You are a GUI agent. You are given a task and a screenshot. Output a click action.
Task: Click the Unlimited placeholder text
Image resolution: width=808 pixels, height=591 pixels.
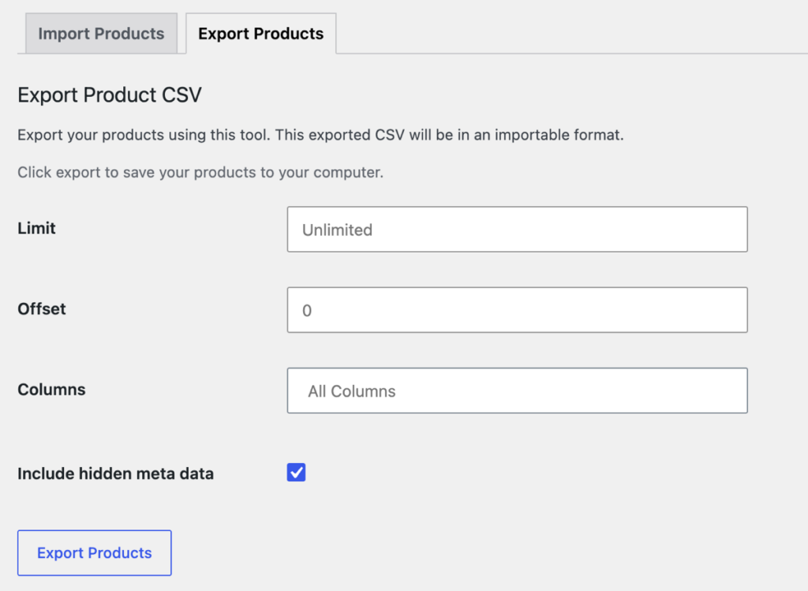click(337, 230)
